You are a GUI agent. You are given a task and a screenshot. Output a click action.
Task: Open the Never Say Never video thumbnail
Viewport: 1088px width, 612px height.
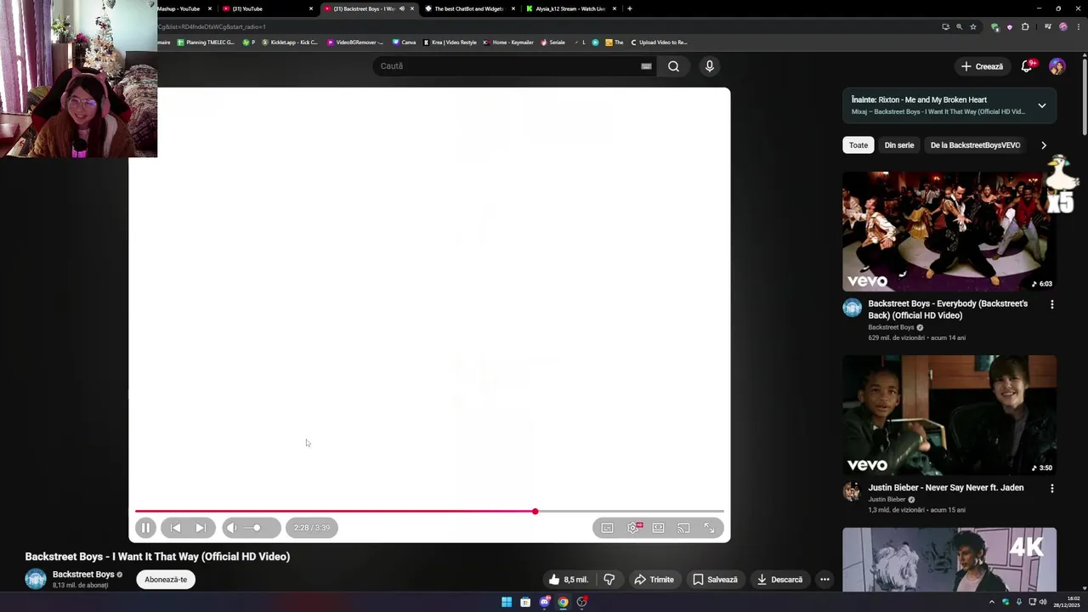[949, 416]
